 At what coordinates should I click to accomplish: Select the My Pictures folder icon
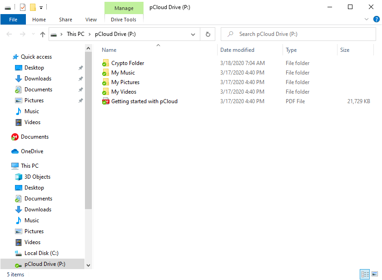pyautogui.click(x=105, y=82)
